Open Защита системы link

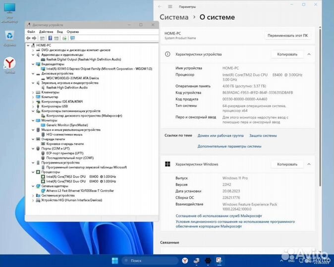tap(263, 135)
